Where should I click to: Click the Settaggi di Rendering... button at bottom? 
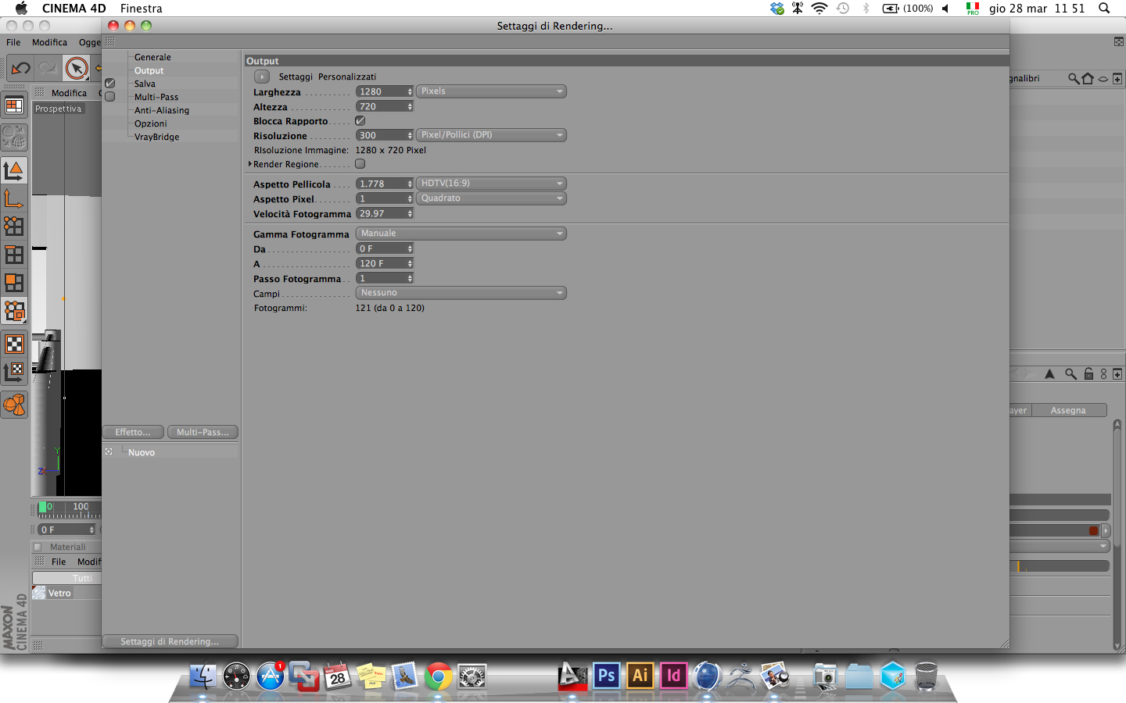(170, 641)
